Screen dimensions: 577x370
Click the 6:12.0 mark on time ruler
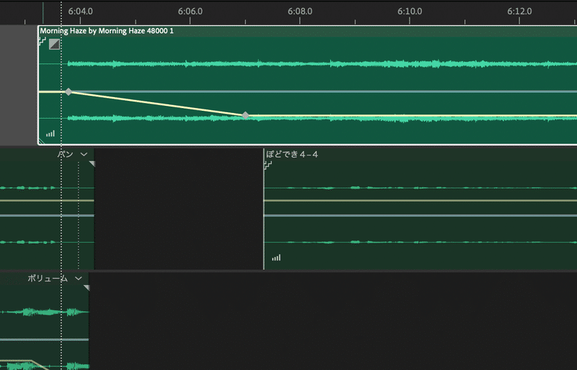click(x=519, y=12)
